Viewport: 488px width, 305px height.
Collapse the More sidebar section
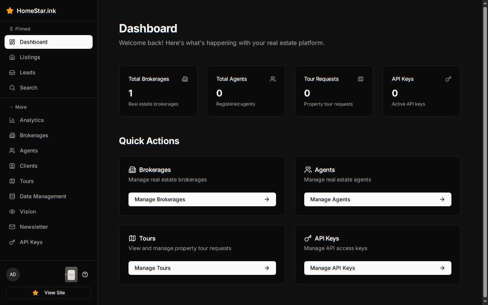tap(18, 107)
